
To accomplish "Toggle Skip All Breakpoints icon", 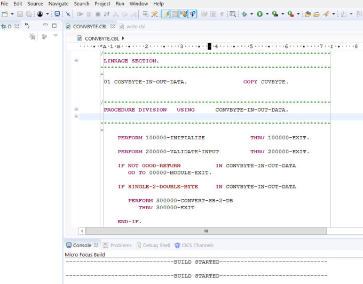I will 68,14.
